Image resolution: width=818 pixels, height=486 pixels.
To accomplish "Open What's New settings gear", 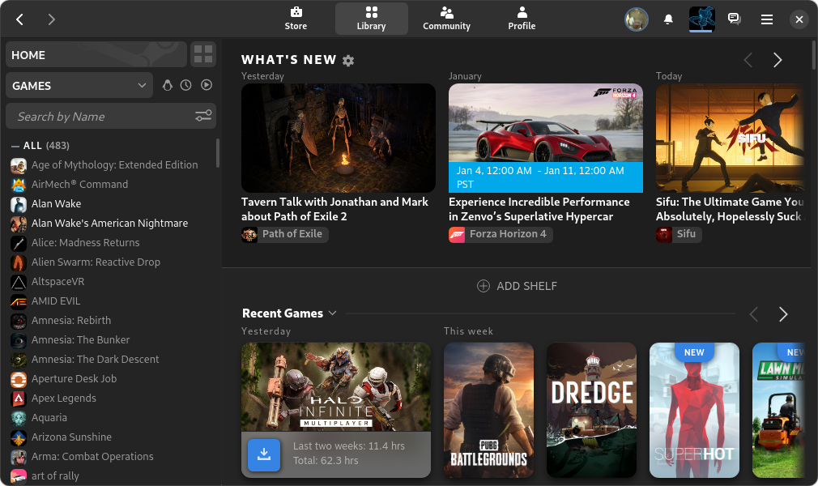I will pos(348,61).
